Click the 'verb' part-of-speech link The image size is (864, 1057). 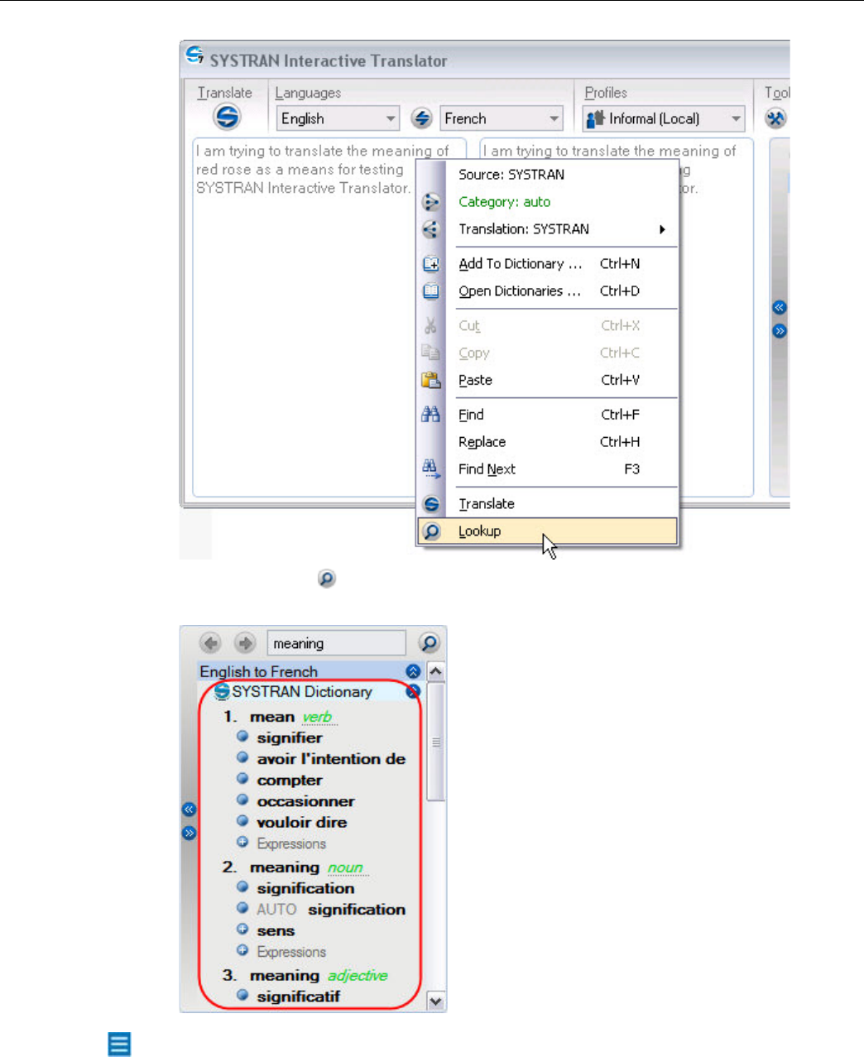317,717
